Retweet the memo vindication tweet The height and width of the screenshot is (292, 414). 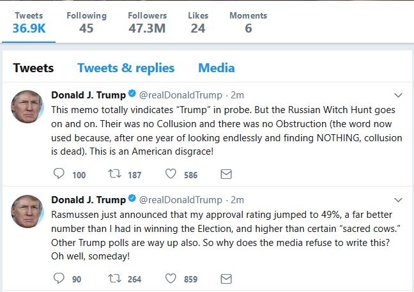point(115,174)
